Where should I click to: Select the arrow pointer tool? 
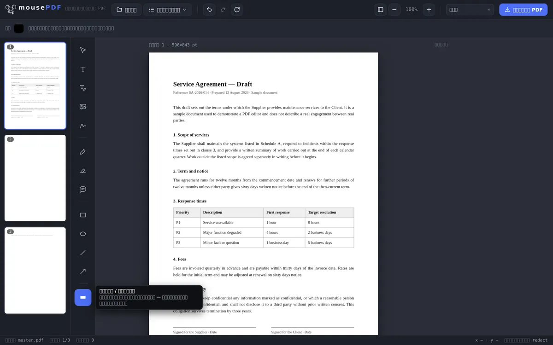point(83,50)
